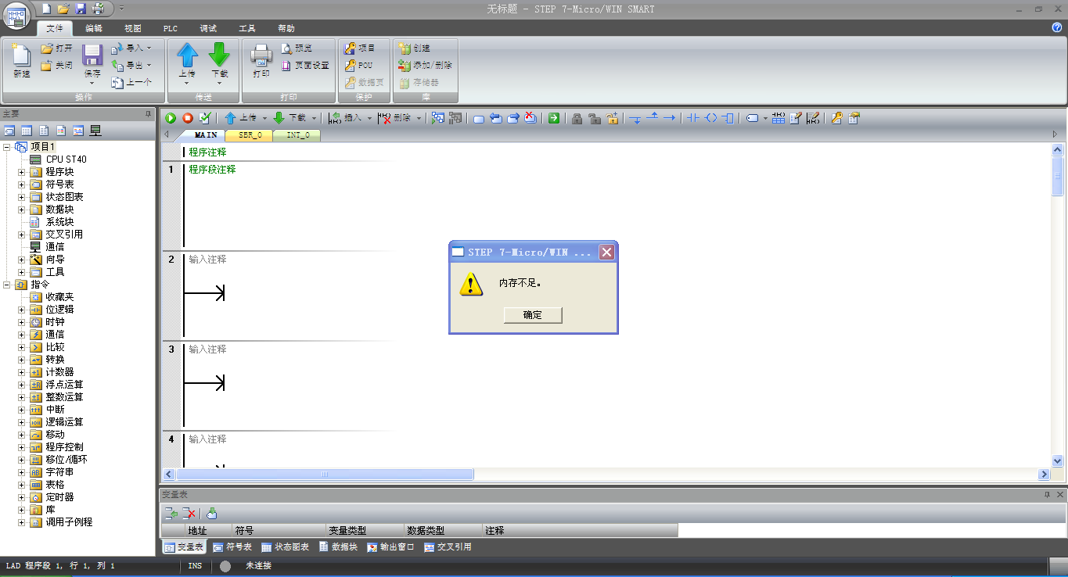The height and width of the screenshot is (577, 1068).
Task: Collapse the 项目1 tree node
Action: point(7,147)
